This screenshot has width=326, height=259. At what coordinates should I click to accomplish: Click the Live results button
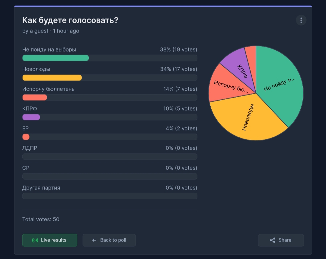click(x=50, y=240)
